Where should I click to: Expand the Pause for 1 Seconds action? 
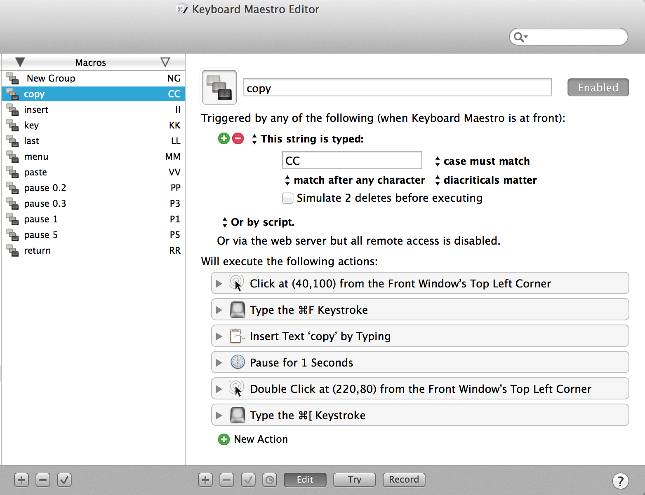(x=219, y=363)
